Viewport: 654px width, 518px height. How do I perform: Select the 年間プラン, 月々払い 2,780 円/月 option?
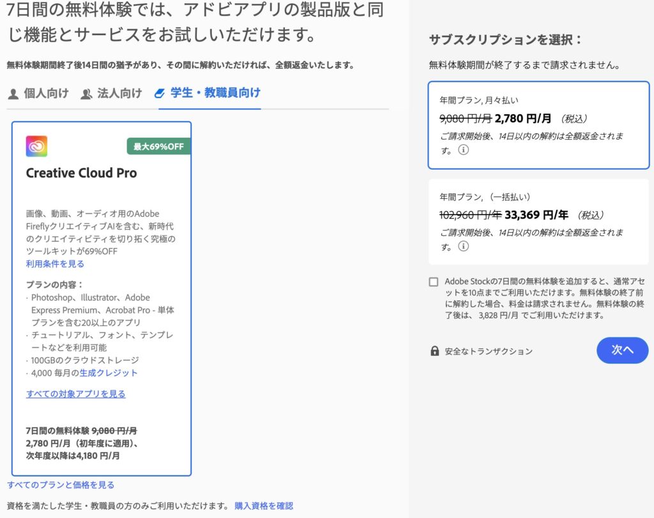pyautogui.click(x=538, y=126)
